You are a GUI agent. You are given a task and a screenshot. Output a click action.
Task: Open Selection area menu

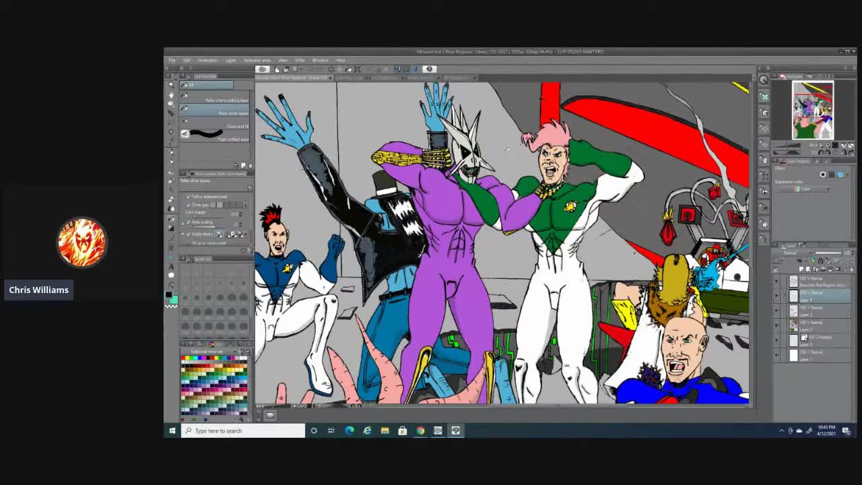257,60
